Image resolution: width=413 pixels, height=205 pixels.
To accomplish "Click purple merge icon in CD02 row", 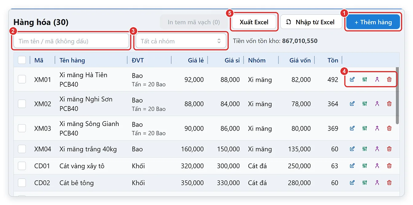I will pyautogui.click(x=377, y=183).
